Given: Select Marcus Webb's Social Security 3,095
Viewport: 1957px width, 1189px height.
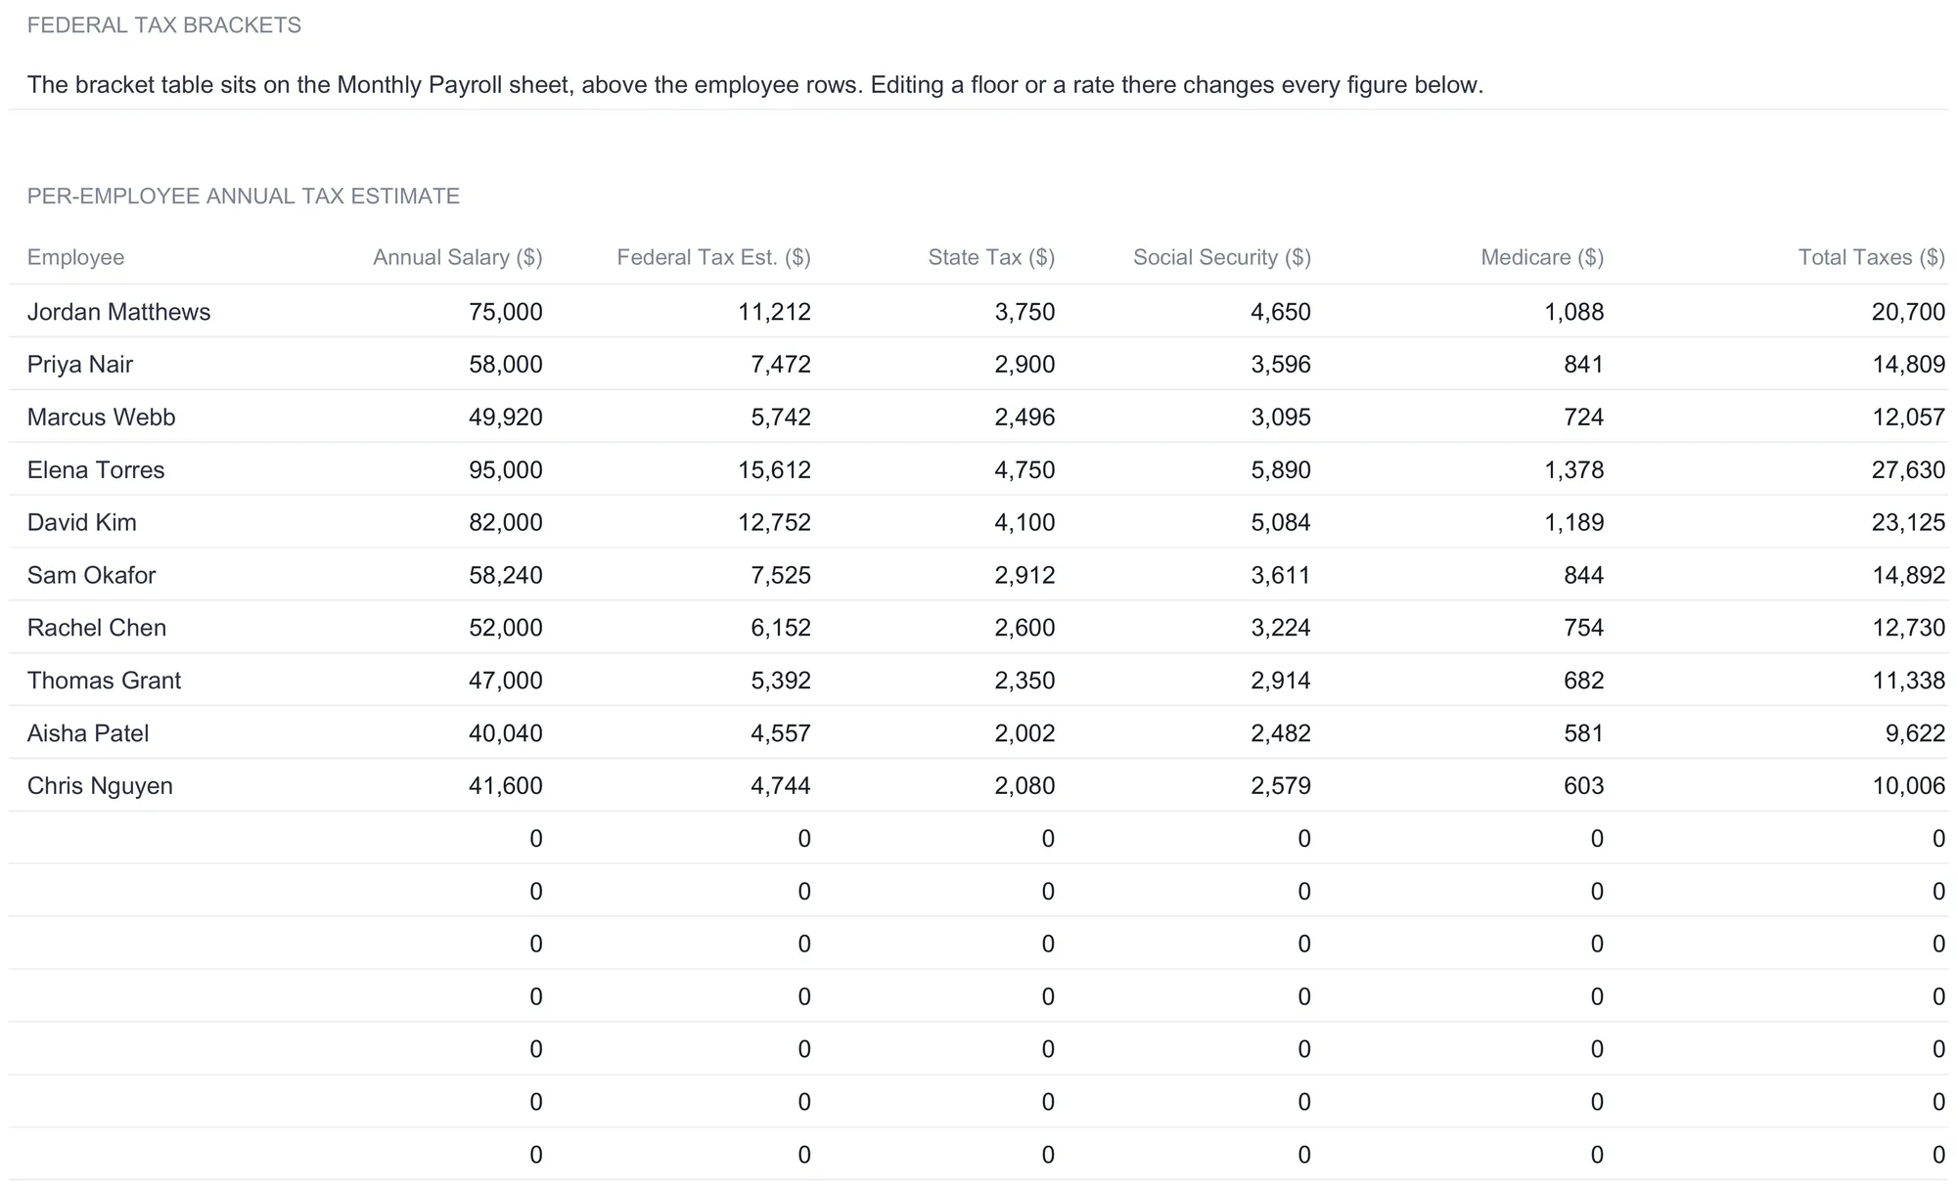Looking at the screenshot, I should [x=1281, y=418].
